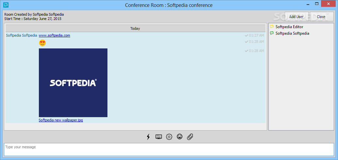
Task: Click the Close room button
Action: coord(321,17)
